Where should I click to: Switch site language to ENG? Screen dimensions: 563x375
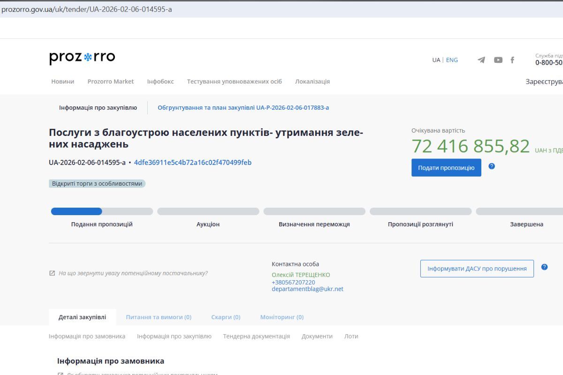[452, 60]
